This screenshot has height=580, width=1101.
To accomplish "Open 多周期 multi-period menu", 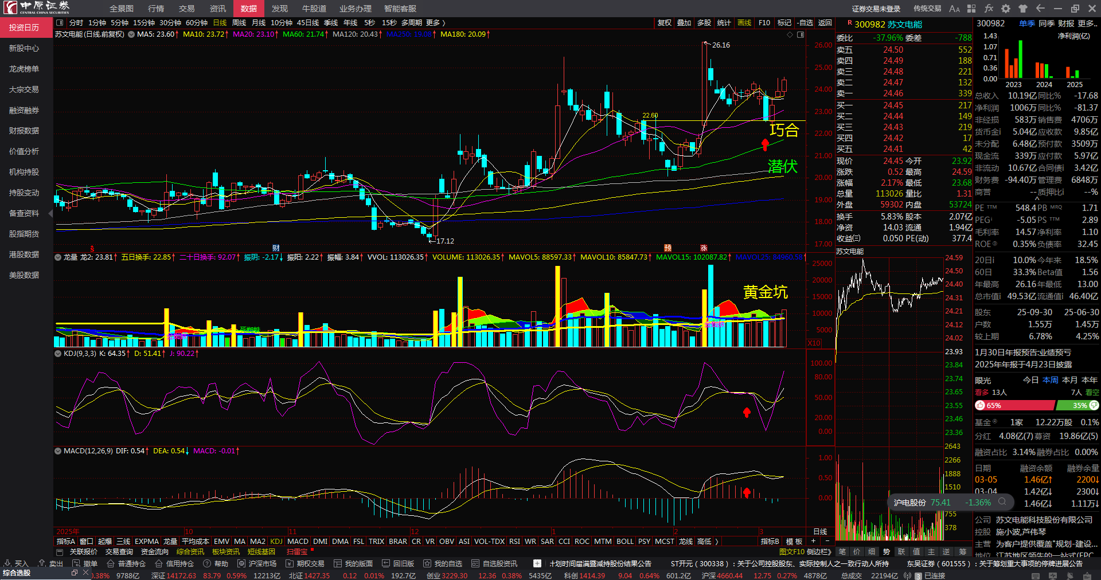I will 412,23.
